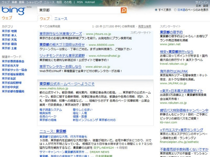210x157 pixels.
Task: Select 日本語のページのみを表示 radio option
Action: tap(175, 10)
